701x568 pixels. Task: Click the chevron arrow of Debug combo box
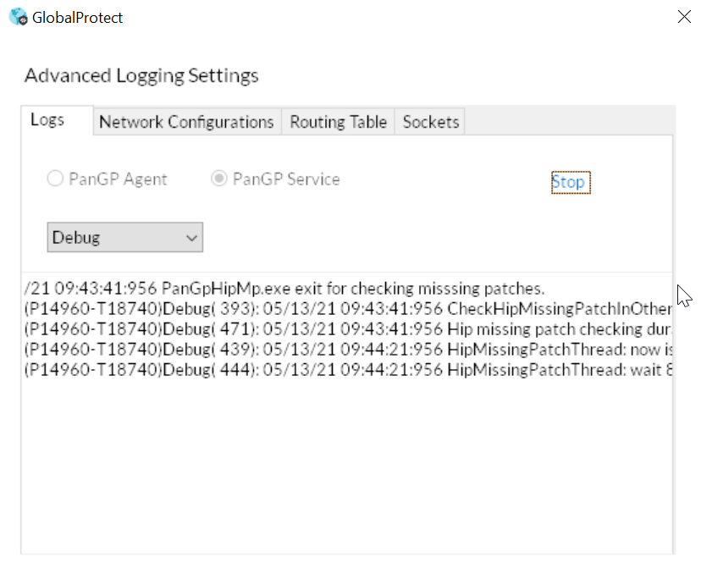click(x=190, y=239)
